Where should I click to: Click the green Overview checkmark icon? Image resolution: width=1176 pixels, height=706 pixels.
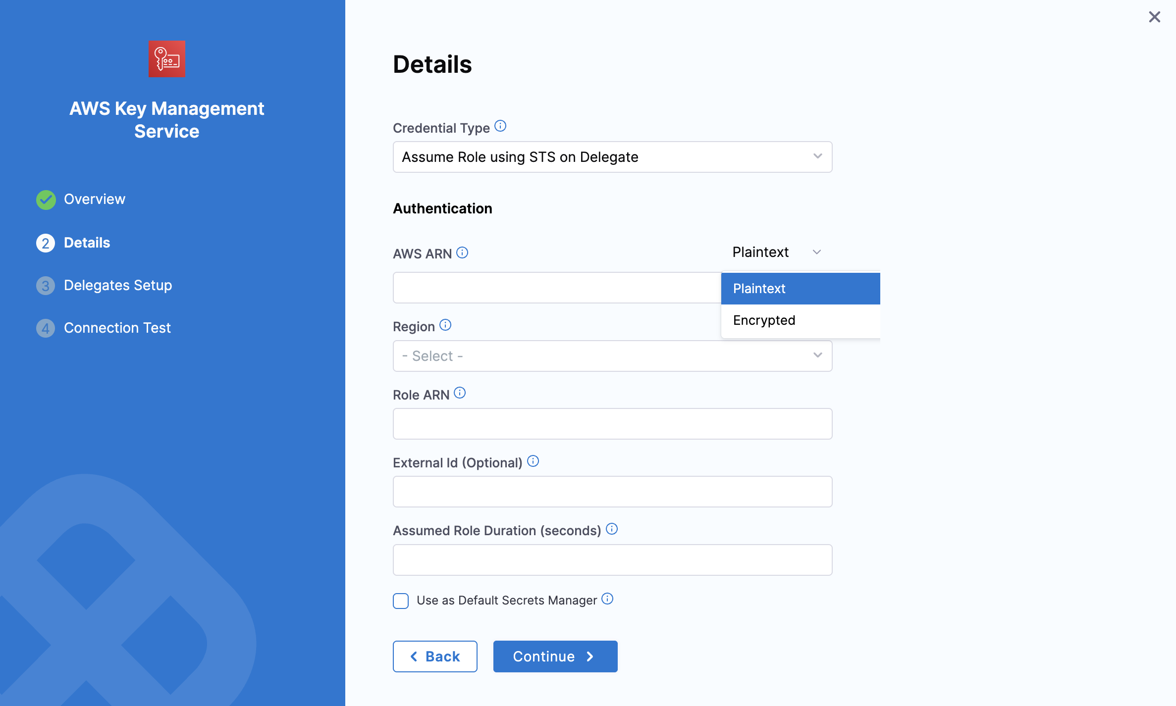[46, 200]
